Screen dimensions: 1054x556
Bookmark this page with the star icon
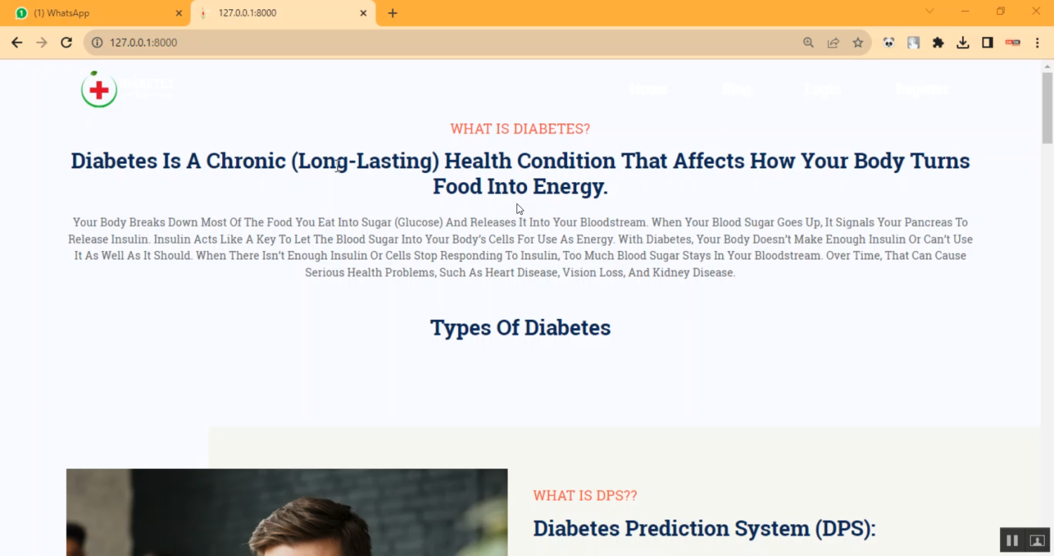tap(858, 42)
